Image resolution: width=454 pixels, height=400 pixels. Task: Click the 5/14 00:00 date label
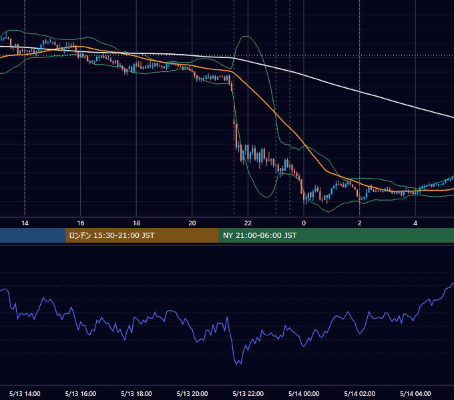click(x=304, y=393)
